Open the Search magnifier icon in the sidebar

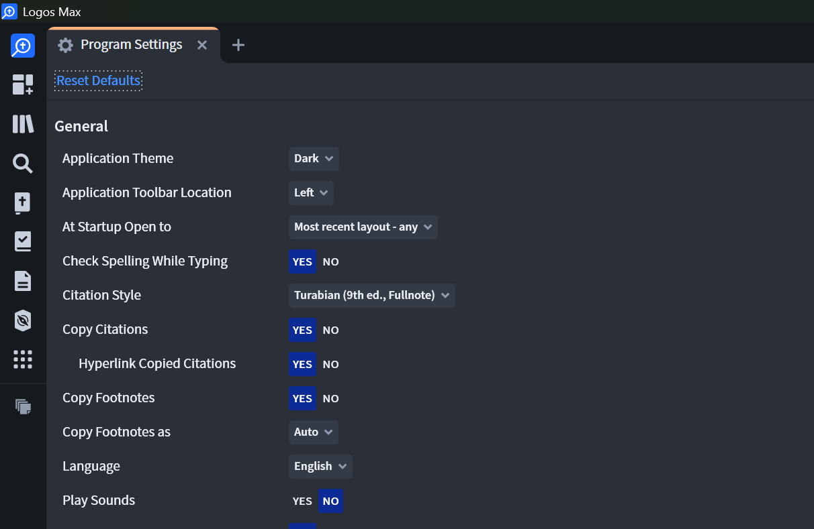pos(23,163)
